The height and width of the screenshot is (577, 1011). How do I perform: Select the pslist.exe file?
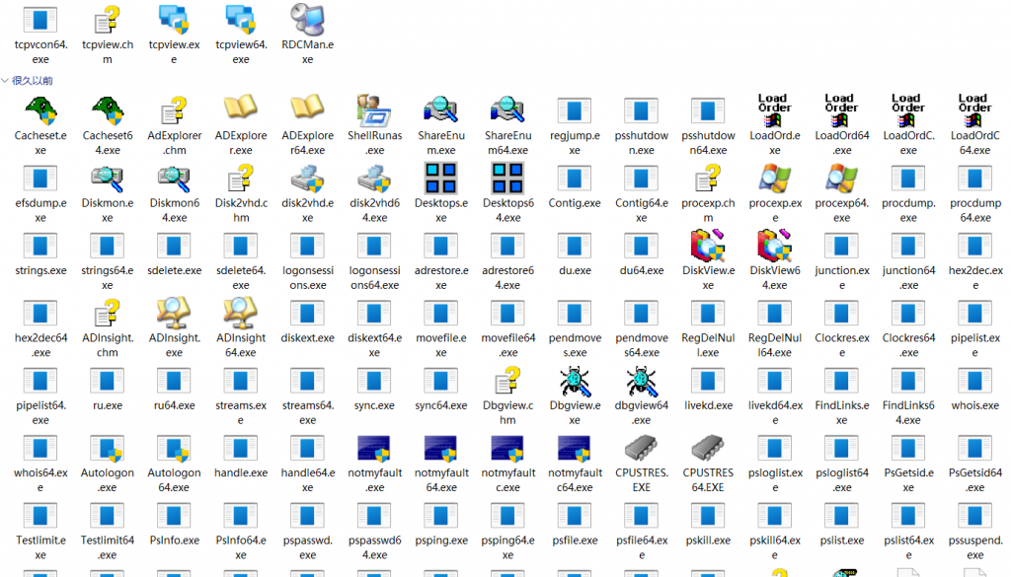coord(841,526)
